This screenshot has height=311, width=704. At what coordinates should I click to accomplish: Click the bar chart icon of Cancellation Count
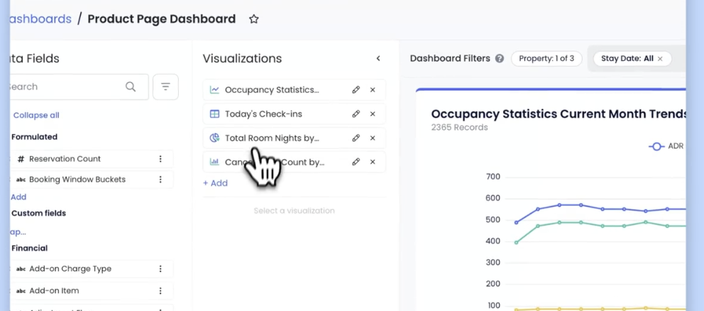click(x=214, y=162)
